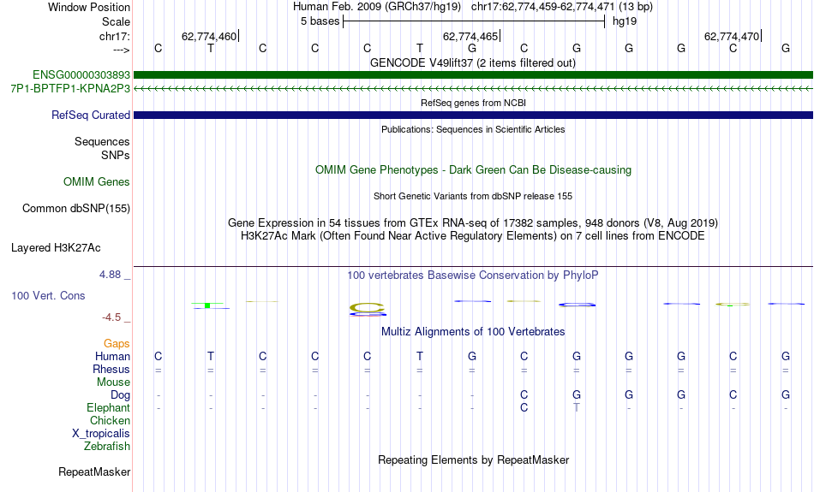Select the Chicken species row label
The image size is (814, 492).
tap(110, 420)
